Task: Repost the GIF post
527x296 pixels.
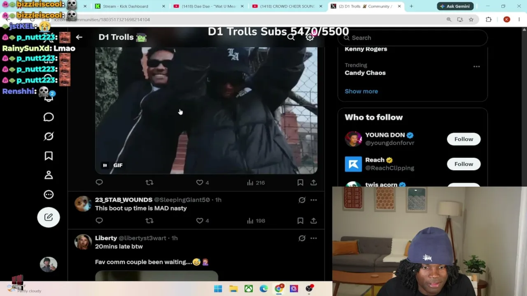Action: 149,183
